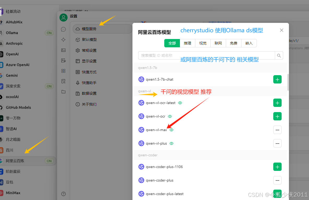Screen dimensions: 309x200
Task: Close the 阿里云百炼模型 dialog
Action: 282,30
